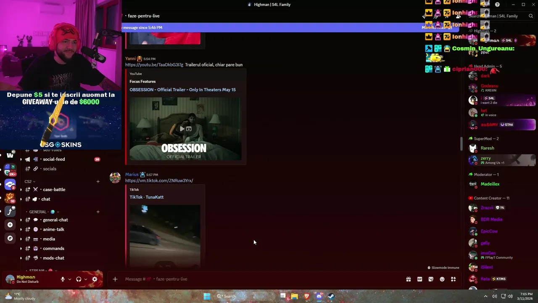Open the sticker picker

[431, 279]
